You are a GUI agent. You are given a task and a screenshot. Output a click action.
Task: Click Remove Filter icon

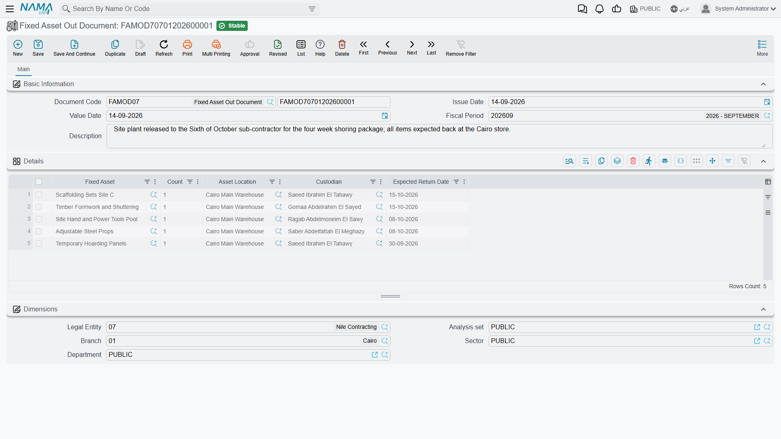coord(461,44)
